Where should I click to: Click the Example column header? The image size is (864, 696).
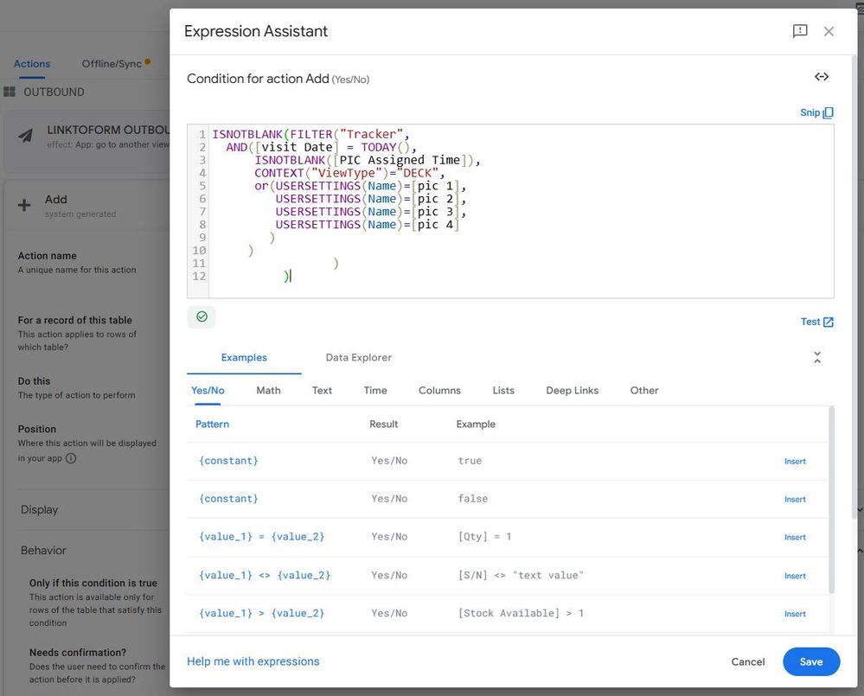pos(476,424)
